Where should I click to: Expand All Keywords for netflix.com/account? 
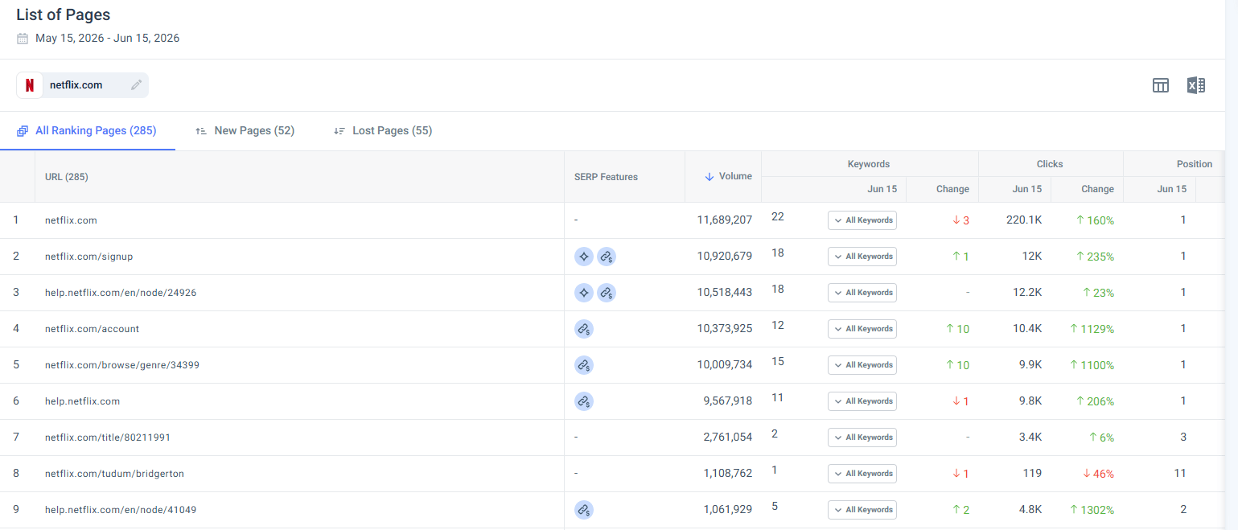tap(862, 329)
